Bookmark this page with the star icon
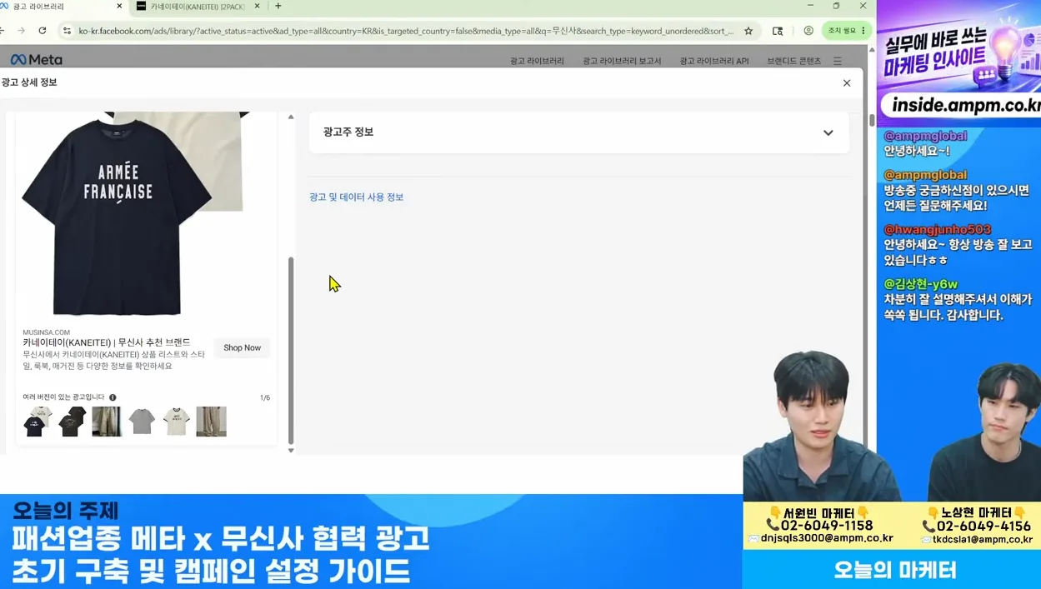Viewport: 1041px width, 589px height. 748,31
